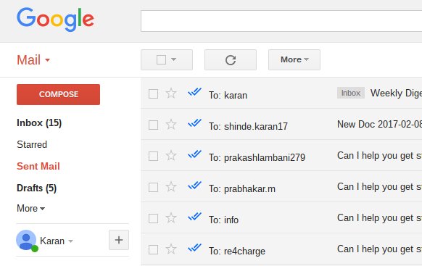Click recipient text To: karan
Viewport: 422px width, 266px height.
228,95
